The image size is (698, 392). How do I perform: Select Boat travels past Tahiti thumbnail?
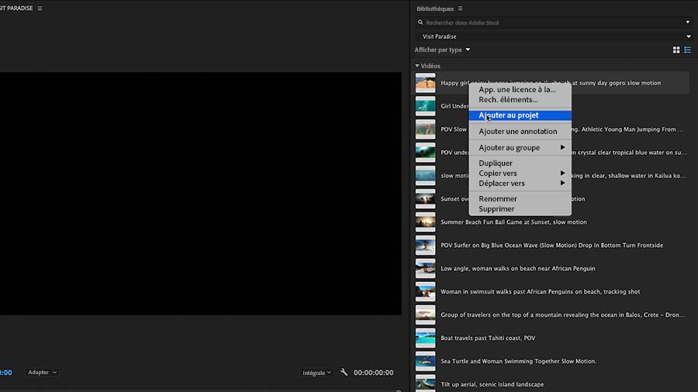click(425, 338)
